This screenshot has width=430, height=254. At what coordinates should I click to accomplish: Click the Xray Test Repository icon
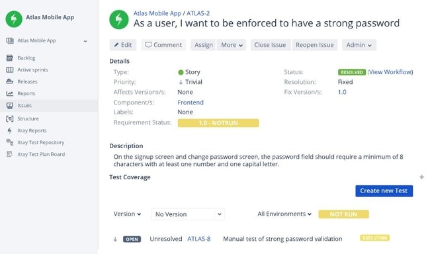click(x=10, y=142)
